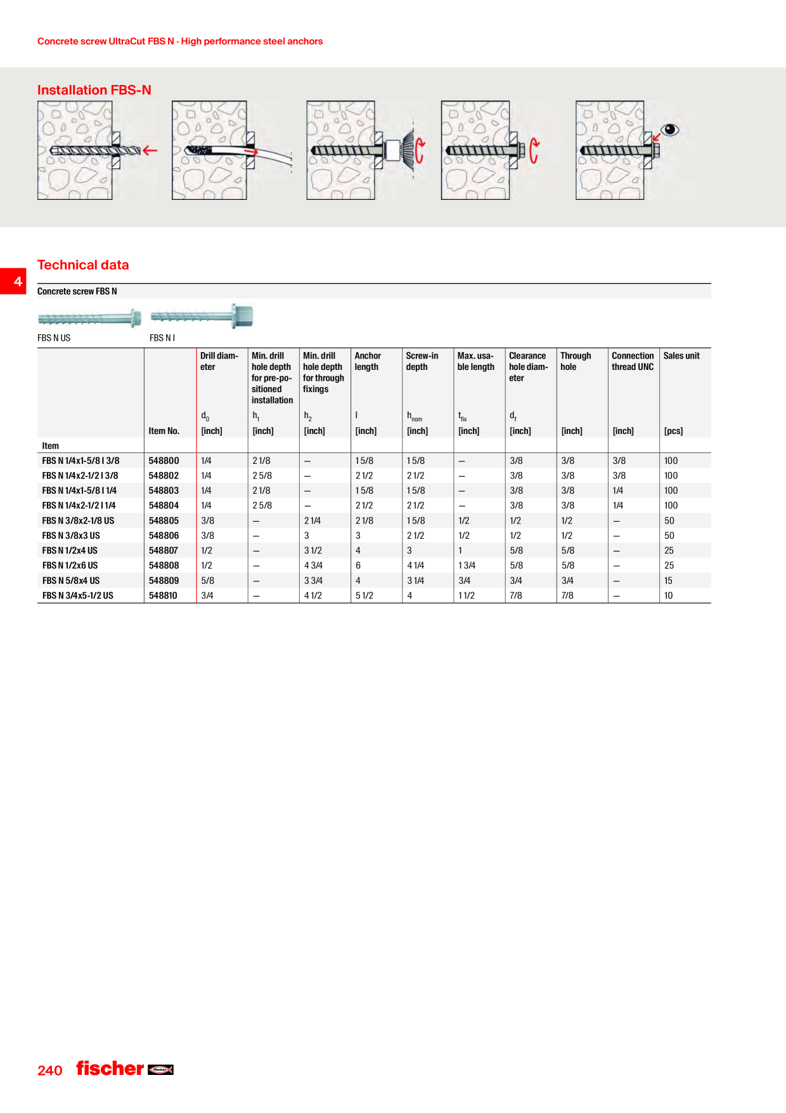Click item number 548809
Viewport: 786px width, 1113px height.
pyautogui.click(x=164, y=581)
